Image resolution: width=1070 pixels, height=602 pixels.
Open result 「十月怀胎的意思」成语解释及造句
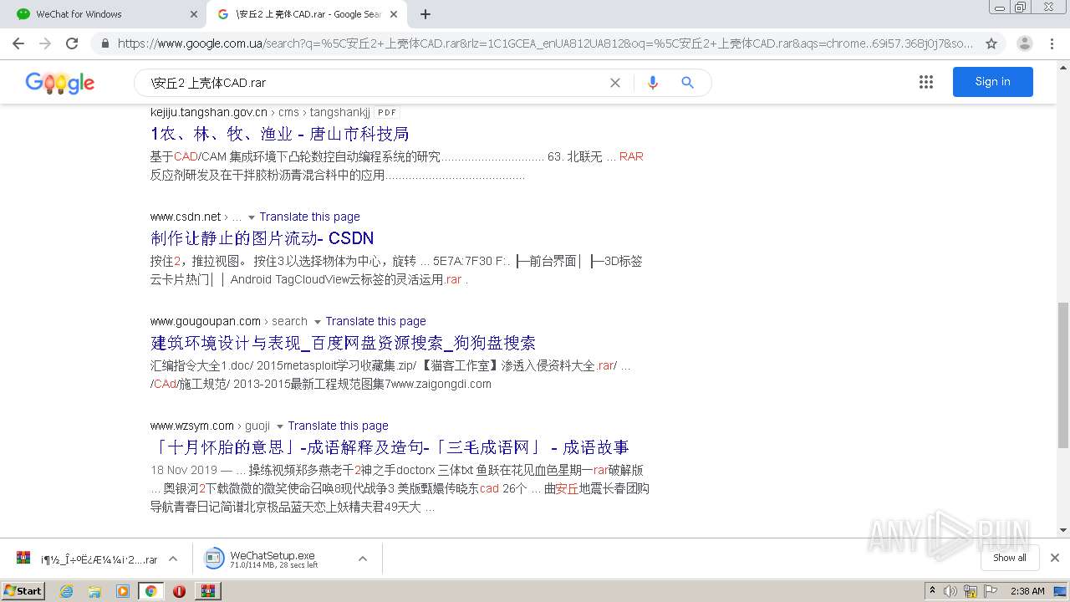click(390, 447)
